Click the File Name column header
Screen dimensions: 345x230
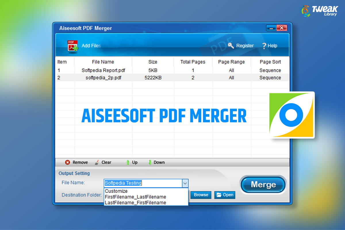click(x=103, y=62)
